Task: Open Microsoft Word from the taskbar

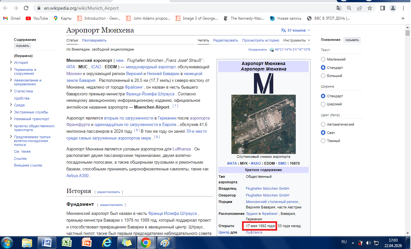Action: (47, 242)
